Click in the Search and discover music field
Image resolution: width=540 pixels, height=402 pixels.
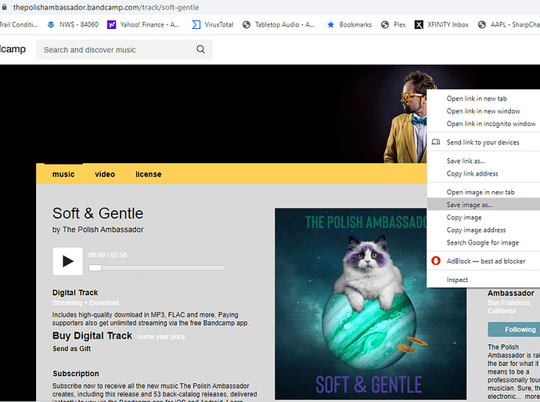point(124,49)
